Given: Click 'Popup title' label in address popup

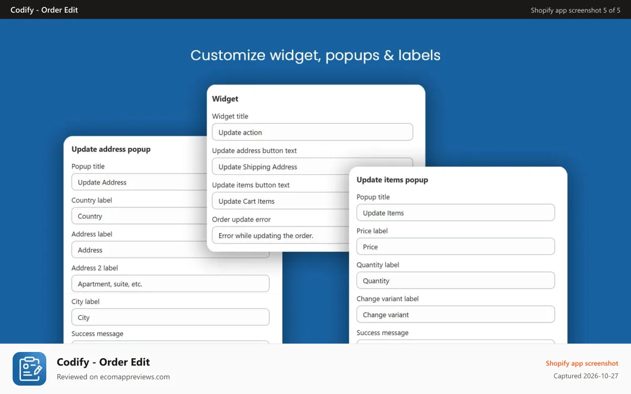Looking at the screenshot, I should coord(88,166).
